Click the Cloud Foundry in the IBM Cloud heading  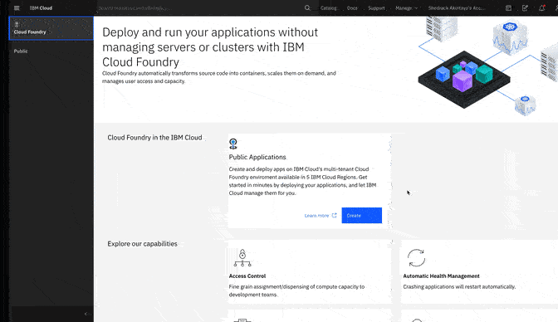coord(154,137)
